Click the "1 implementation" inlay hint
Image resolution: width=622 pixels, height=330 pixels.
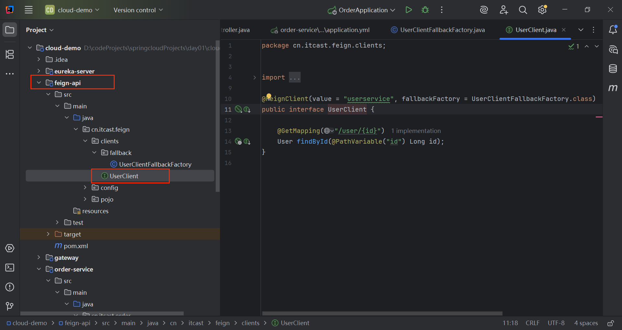(416, 131)
